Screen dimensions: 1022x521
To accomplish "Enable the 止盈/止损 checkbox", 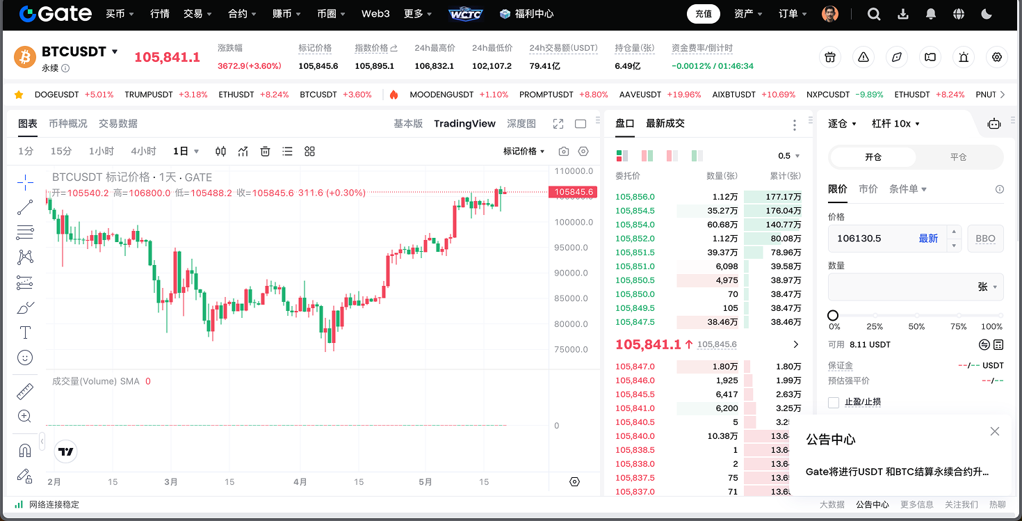I will point(834,402).
